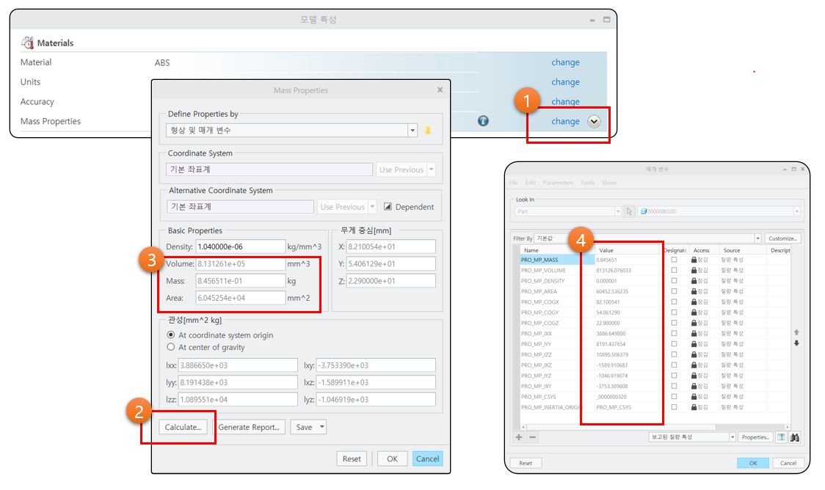This screenshot has height=490, width=825.
Task: Click the select-arrow icon in Look In
Action: (629, 211)
